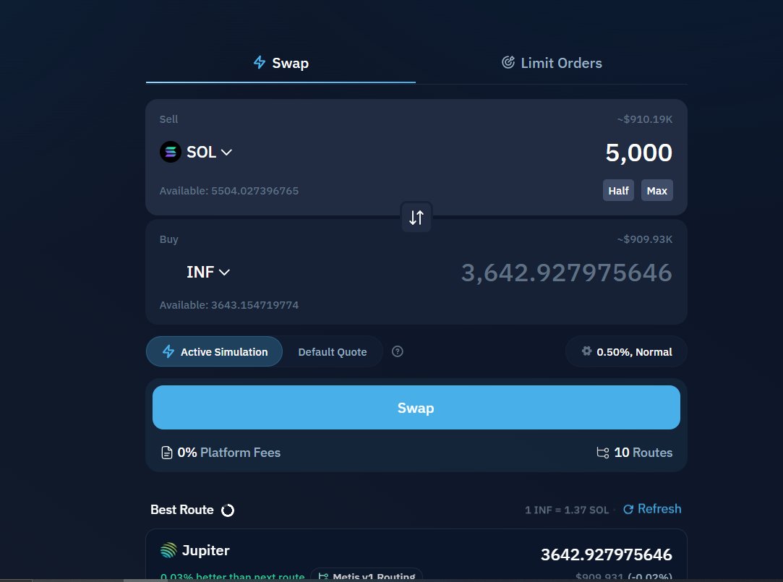Click the SOL token logo
Image resolution: width=783 pixels, height=582 pixels.
171,152
